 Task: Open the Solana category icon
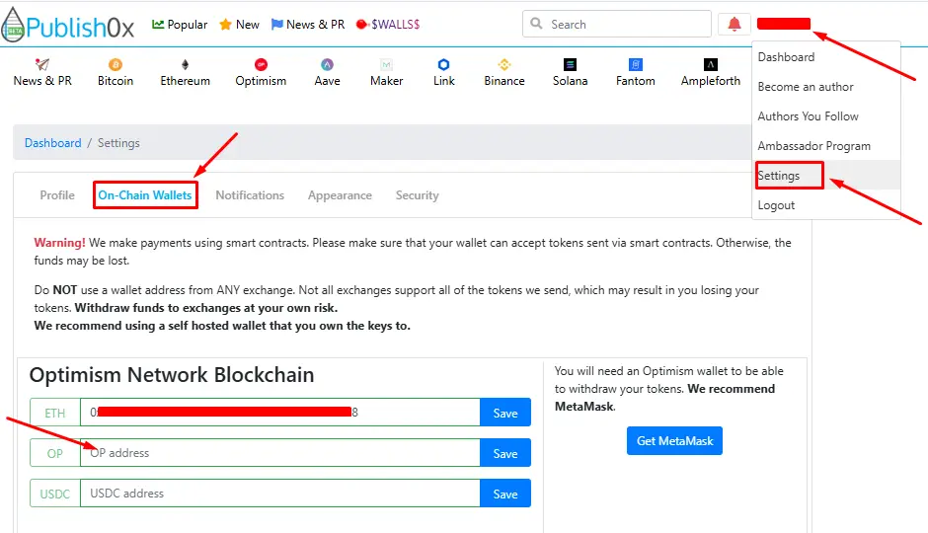[x=570, y=64]
